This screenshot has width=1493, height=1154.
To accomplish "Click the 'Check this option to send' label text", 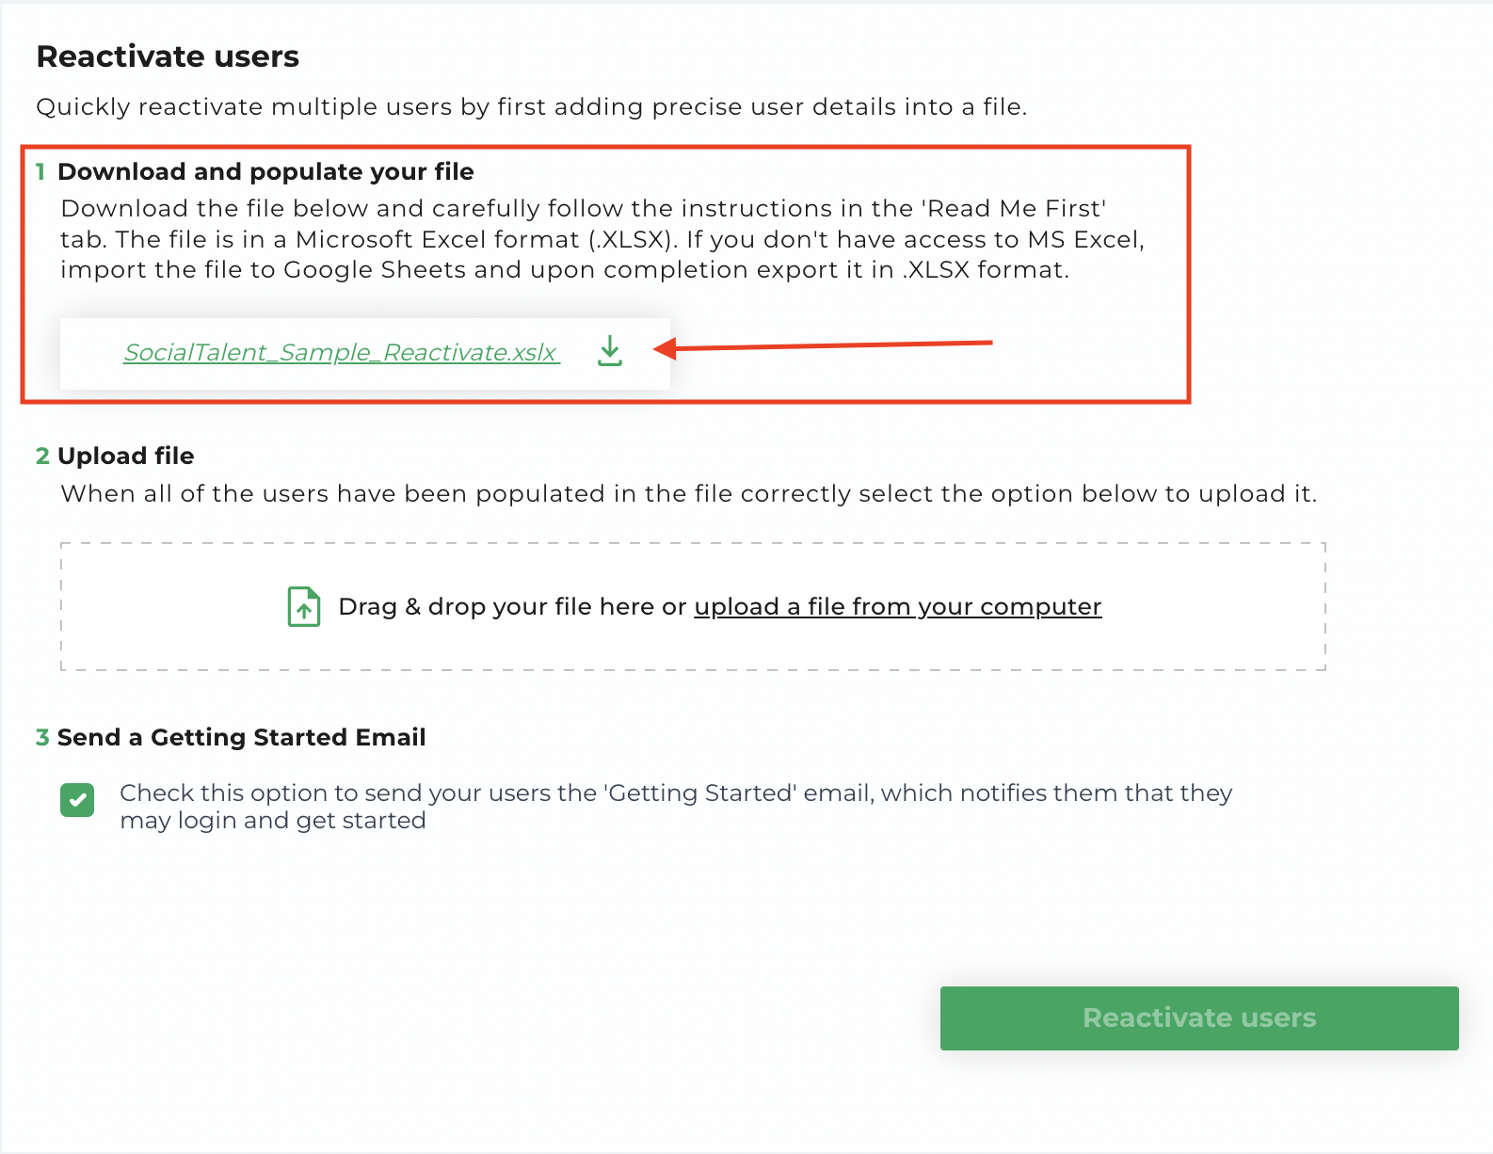I will pyautogui.click(x=676, y=807).
